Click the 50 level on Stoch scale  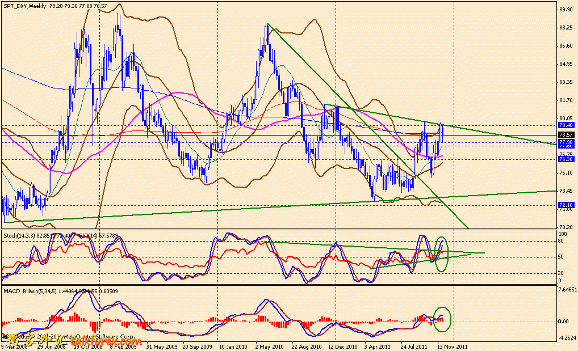tap(562, 257)
